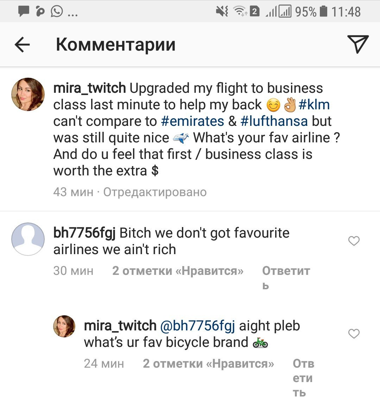Screen dimensions: 380x413
Task: Tap the back arrow icon
Action: 22,45
